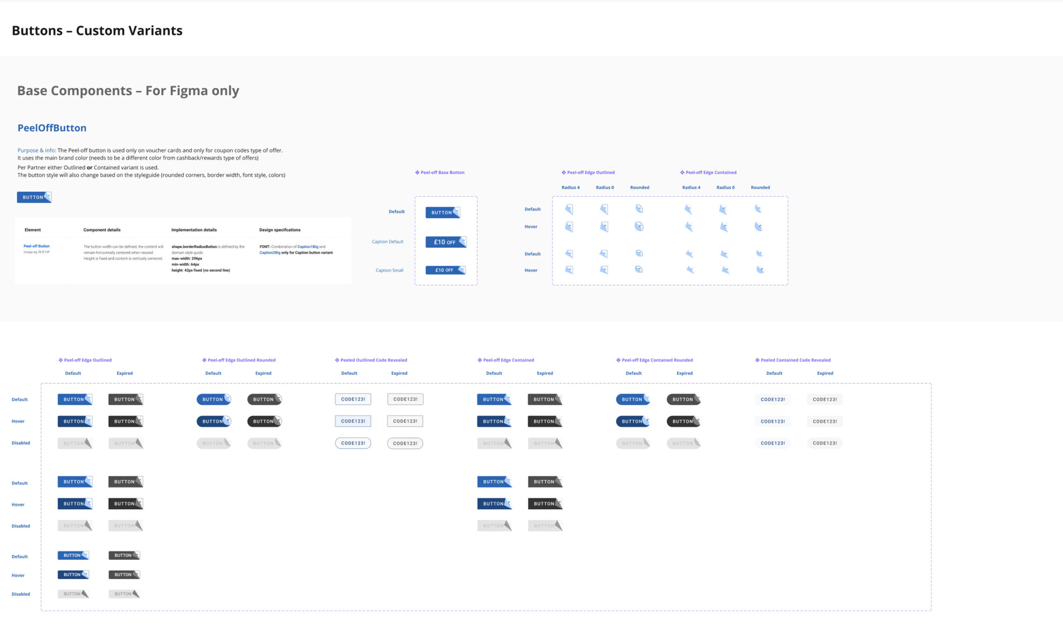Click the 'Caption Small' row label

coord(389,270)
